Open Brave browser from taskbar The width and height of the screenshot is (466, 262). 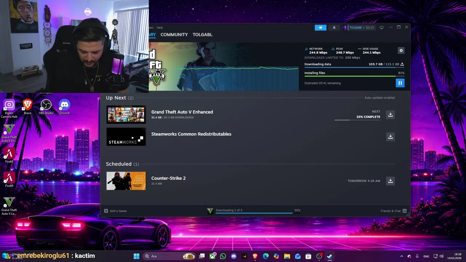(255, 256)
